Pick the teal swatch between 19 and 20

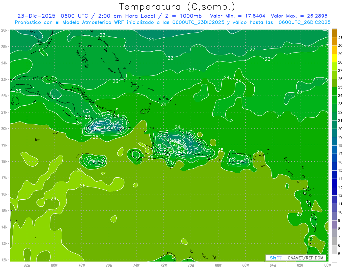point(334,133)
